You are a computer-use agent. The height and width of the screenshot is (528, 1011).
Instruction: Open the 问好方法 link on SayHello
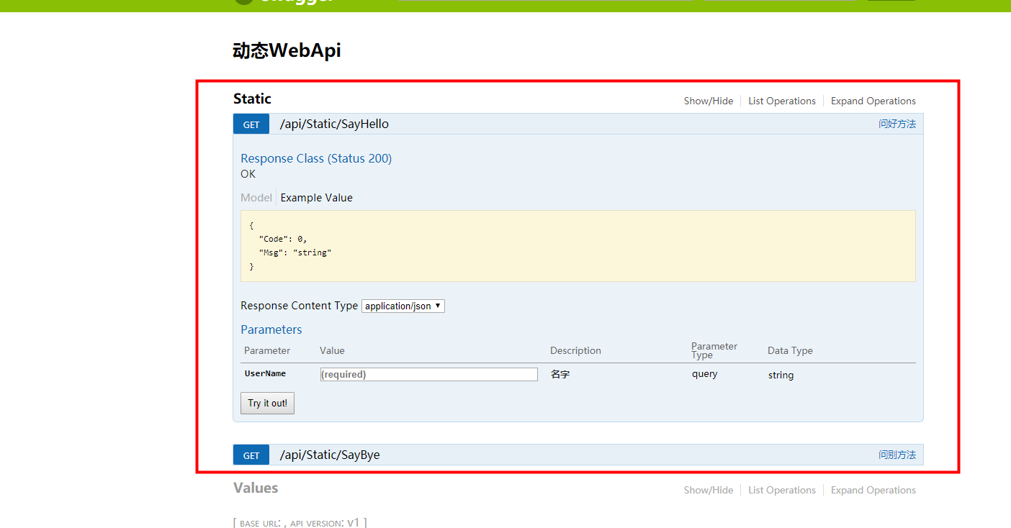897,123
